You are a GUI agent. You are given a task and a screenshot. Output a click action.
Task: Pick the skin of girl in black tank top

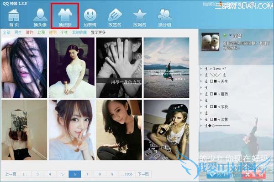point(119,130)
